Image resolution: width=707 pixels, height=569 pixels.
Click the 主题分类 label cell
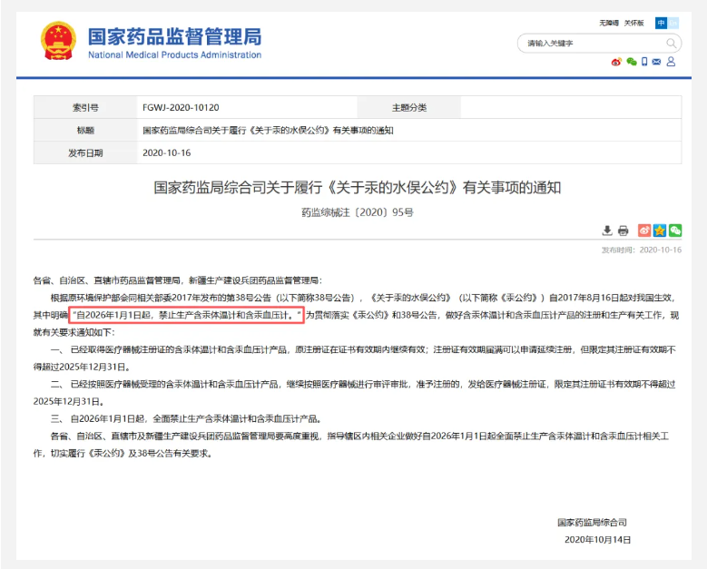coord(409,108)
